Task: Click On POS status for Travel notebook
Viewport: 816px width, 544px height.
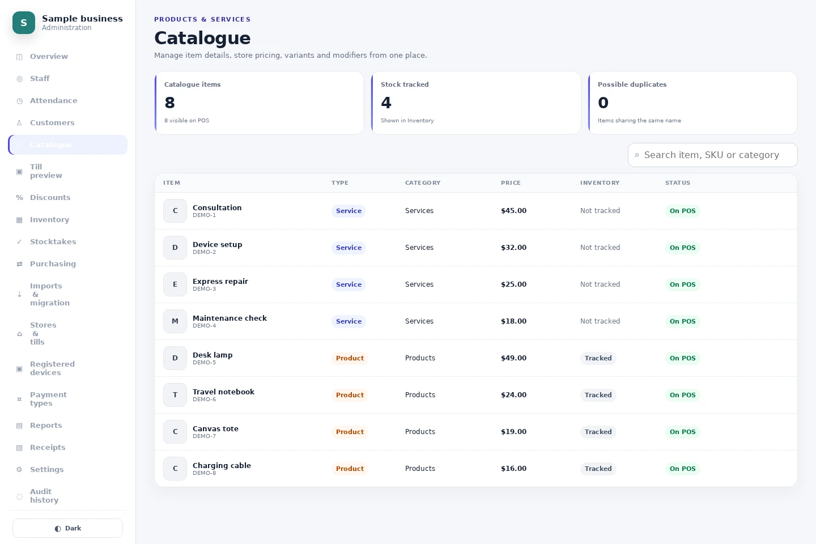Action: tap(682, 395)
